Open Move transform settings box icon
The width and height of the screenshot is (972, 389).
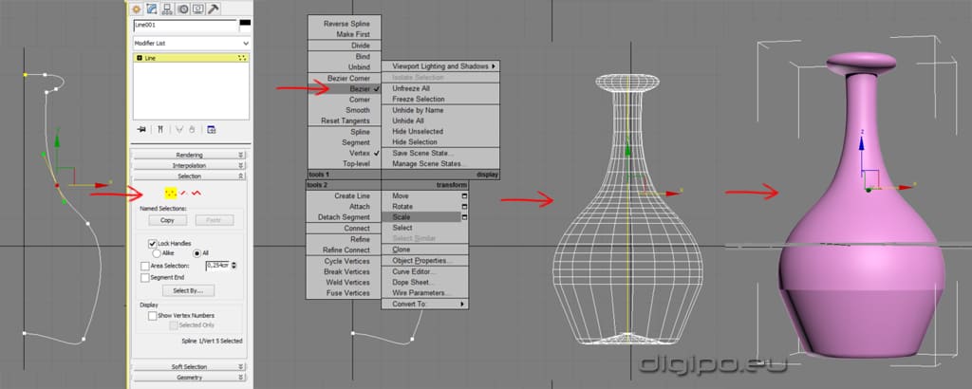click(x=464, y=195)
